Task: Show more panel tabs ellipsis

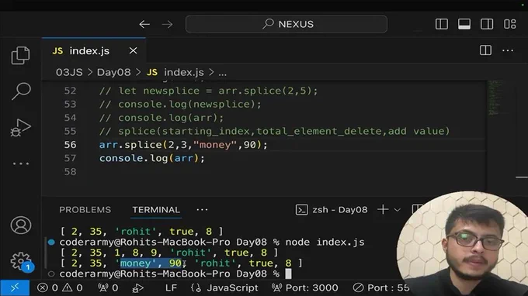Action: 202,210
